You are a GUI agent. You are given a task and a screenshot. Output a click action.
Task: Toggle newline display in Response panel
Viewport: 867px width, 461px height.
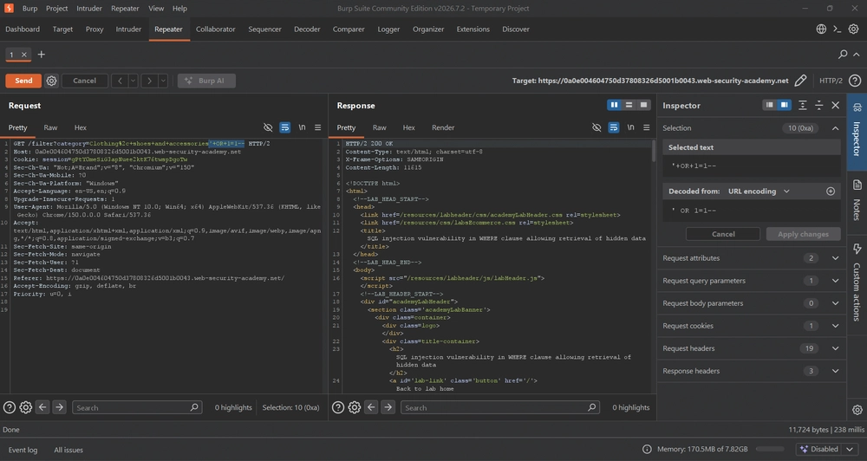point(630,127)
